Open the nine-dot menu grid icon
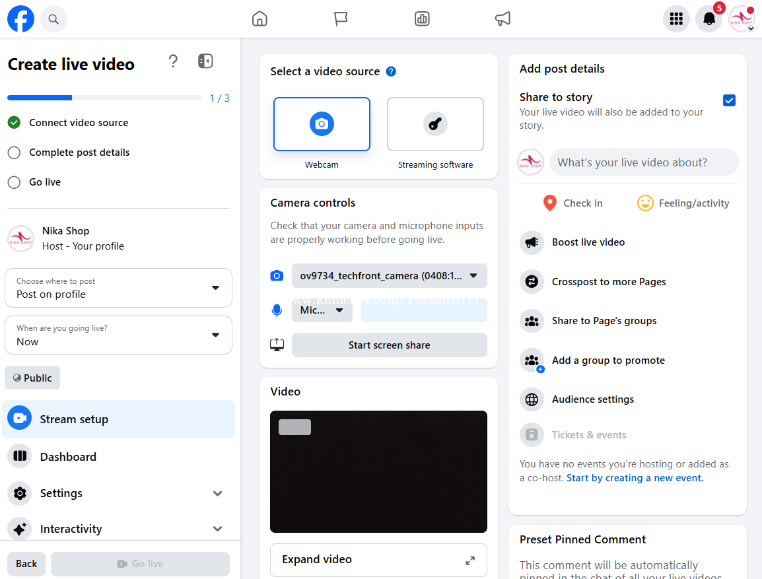 (675, 18)
